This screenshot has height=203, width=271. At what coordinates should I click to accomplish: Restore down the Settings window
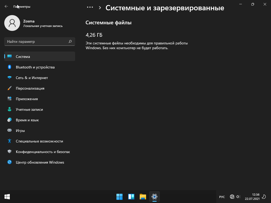click(252, 4)
